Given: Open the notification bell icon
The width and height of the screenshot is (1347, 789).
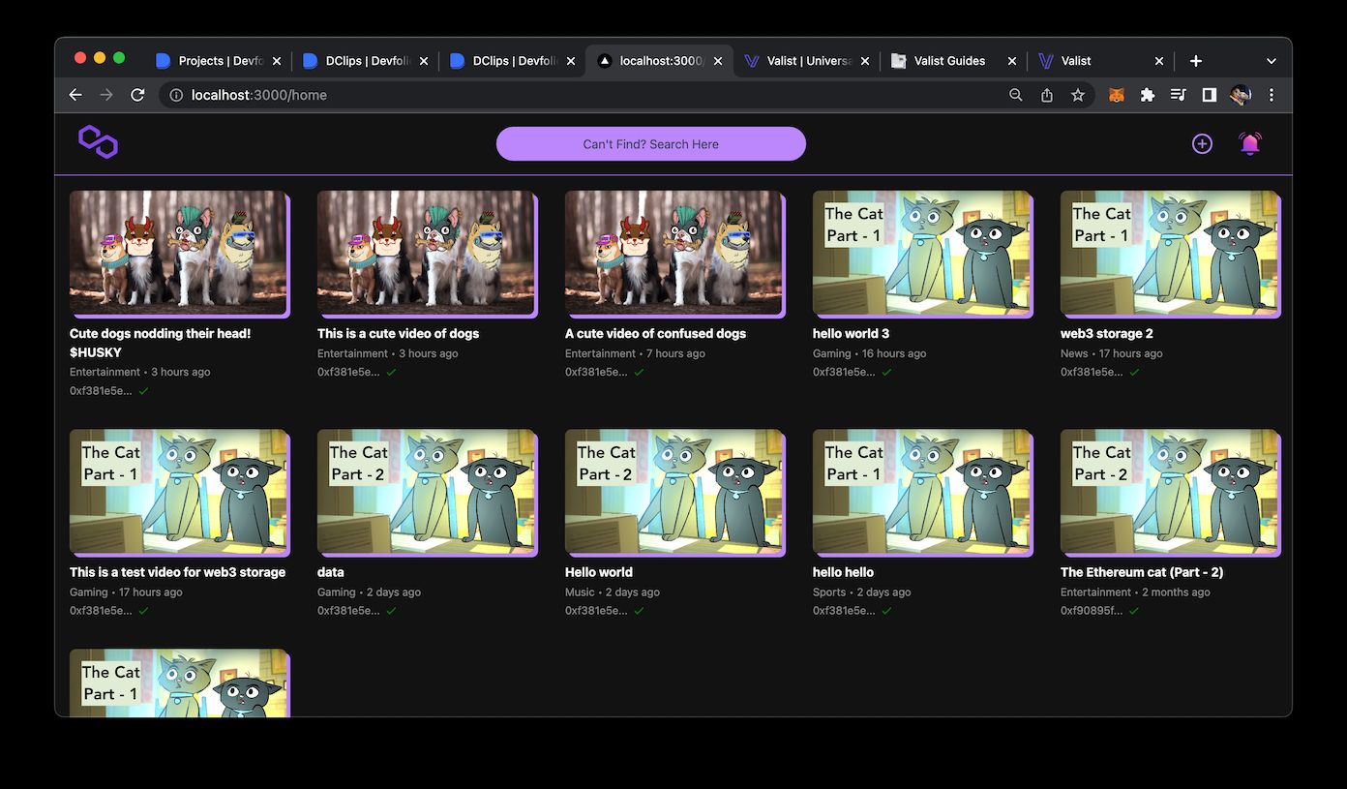Looking at the screenshot, I should (1250, 143).
